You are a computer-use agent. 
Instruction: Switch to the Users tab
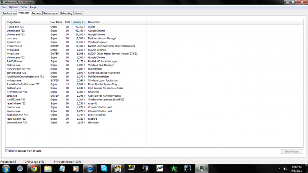(78, 14)
